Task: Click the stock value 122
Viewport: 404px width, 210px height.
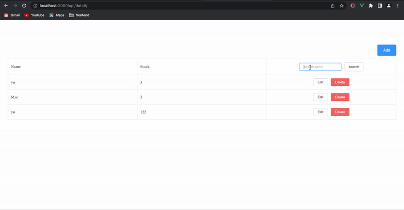Action: point(143,112)
